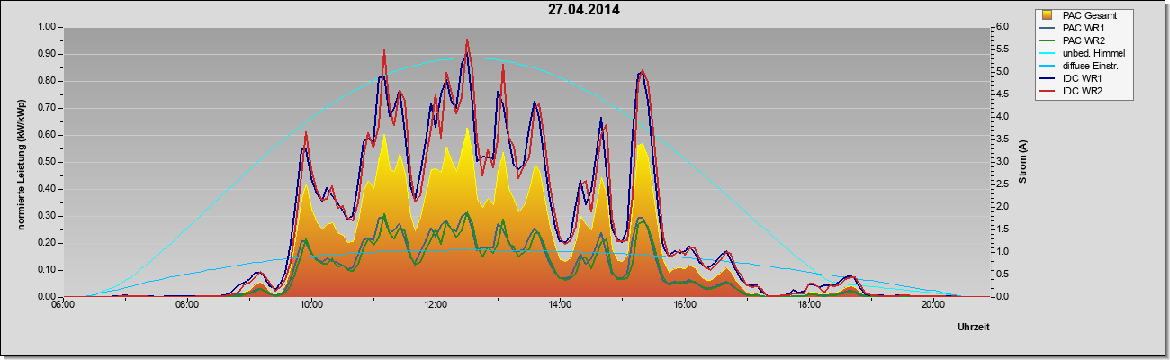Click the 20:00 tick on time axis

coord(933,304)
